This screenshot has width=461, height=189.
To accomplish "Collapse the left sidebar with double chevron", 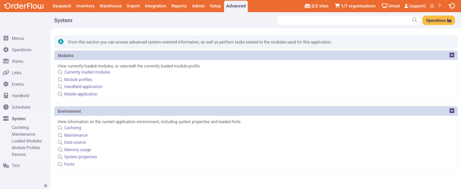I will 46,186.
